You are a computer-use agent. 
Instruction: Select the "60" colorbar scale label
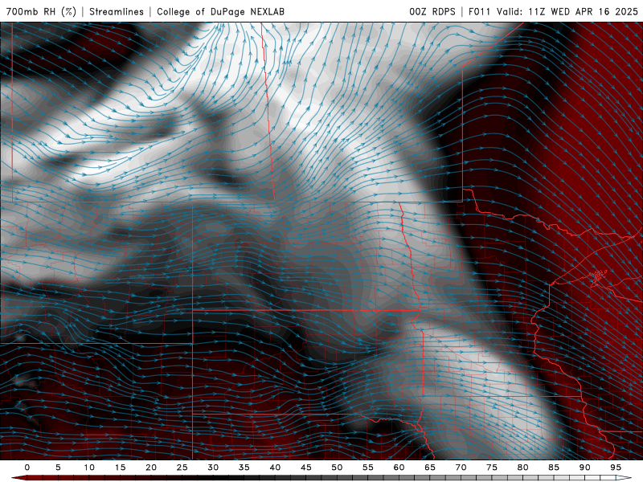(x=399, y=468)
